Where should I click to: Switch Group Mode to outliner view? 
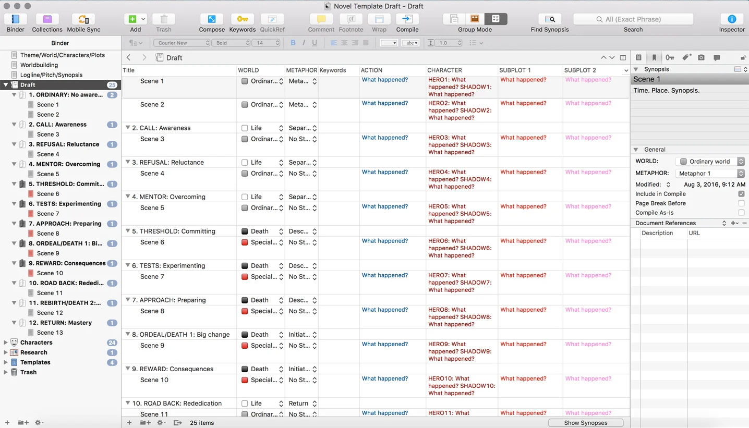(496, 19)
